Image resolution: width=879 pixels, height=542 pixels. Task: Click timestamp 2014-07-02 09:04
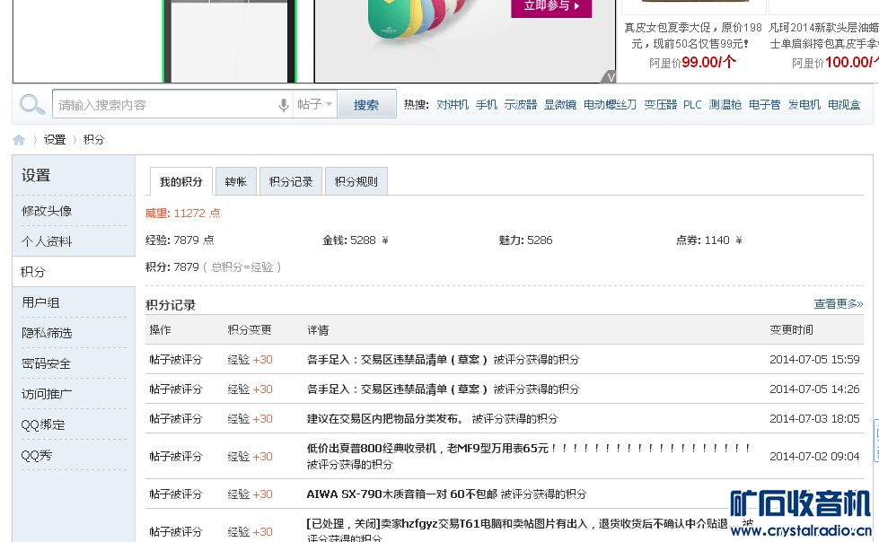pos(814,456)
